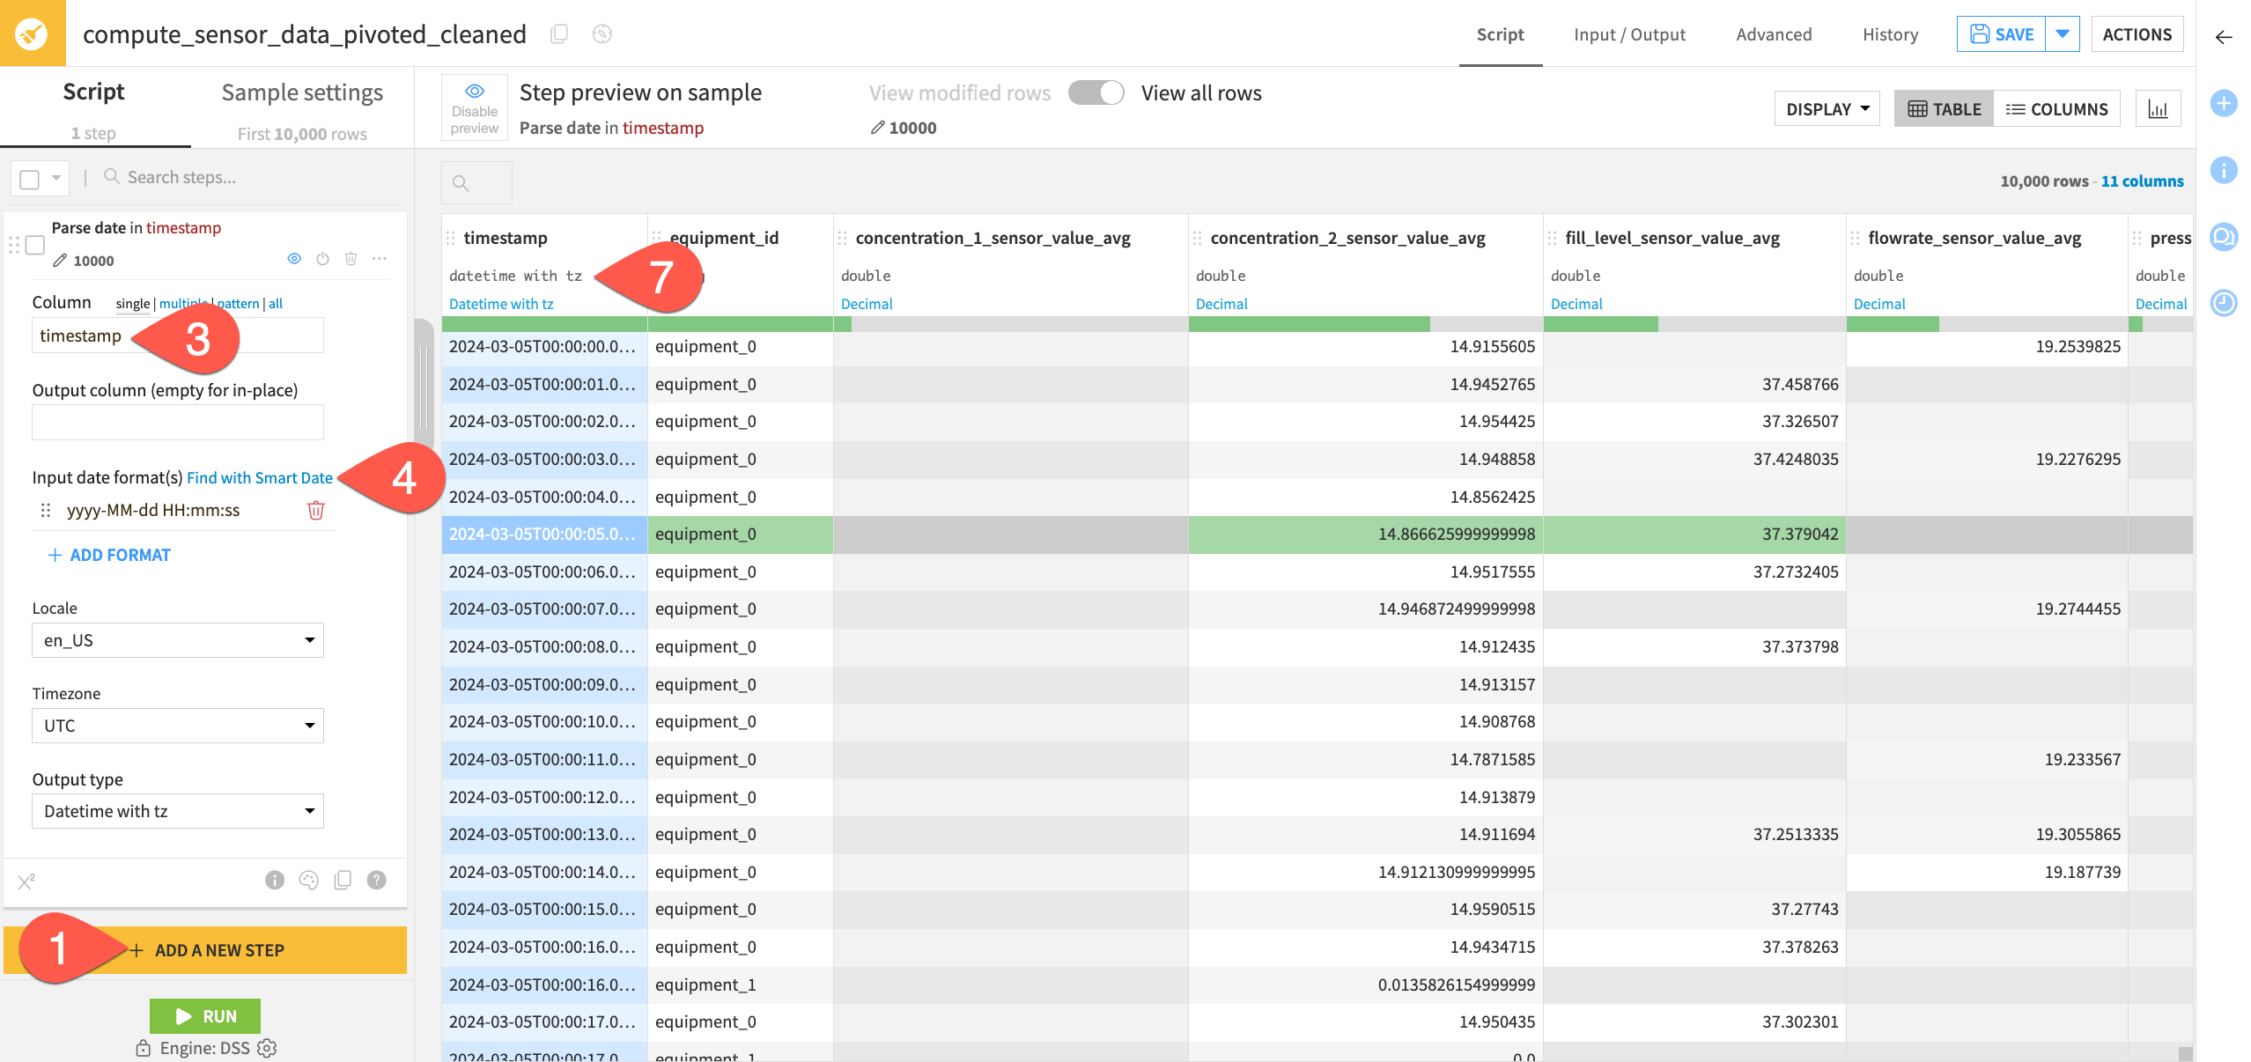Image resolution: width=2251 pixels, height=1062 pixels.
Task: Click the Dataiku prepare recipe logo icon
Action: coord(33,33)
